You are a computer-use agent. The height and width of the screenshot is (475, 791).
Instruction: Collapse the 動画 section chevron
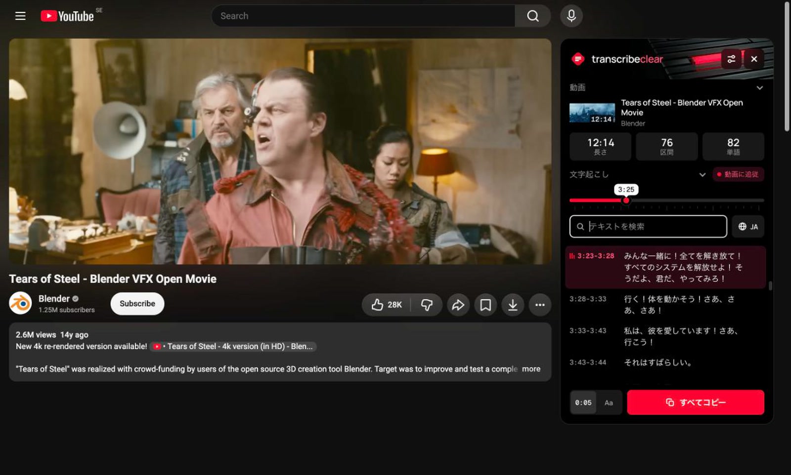click(x=759, y=87)
